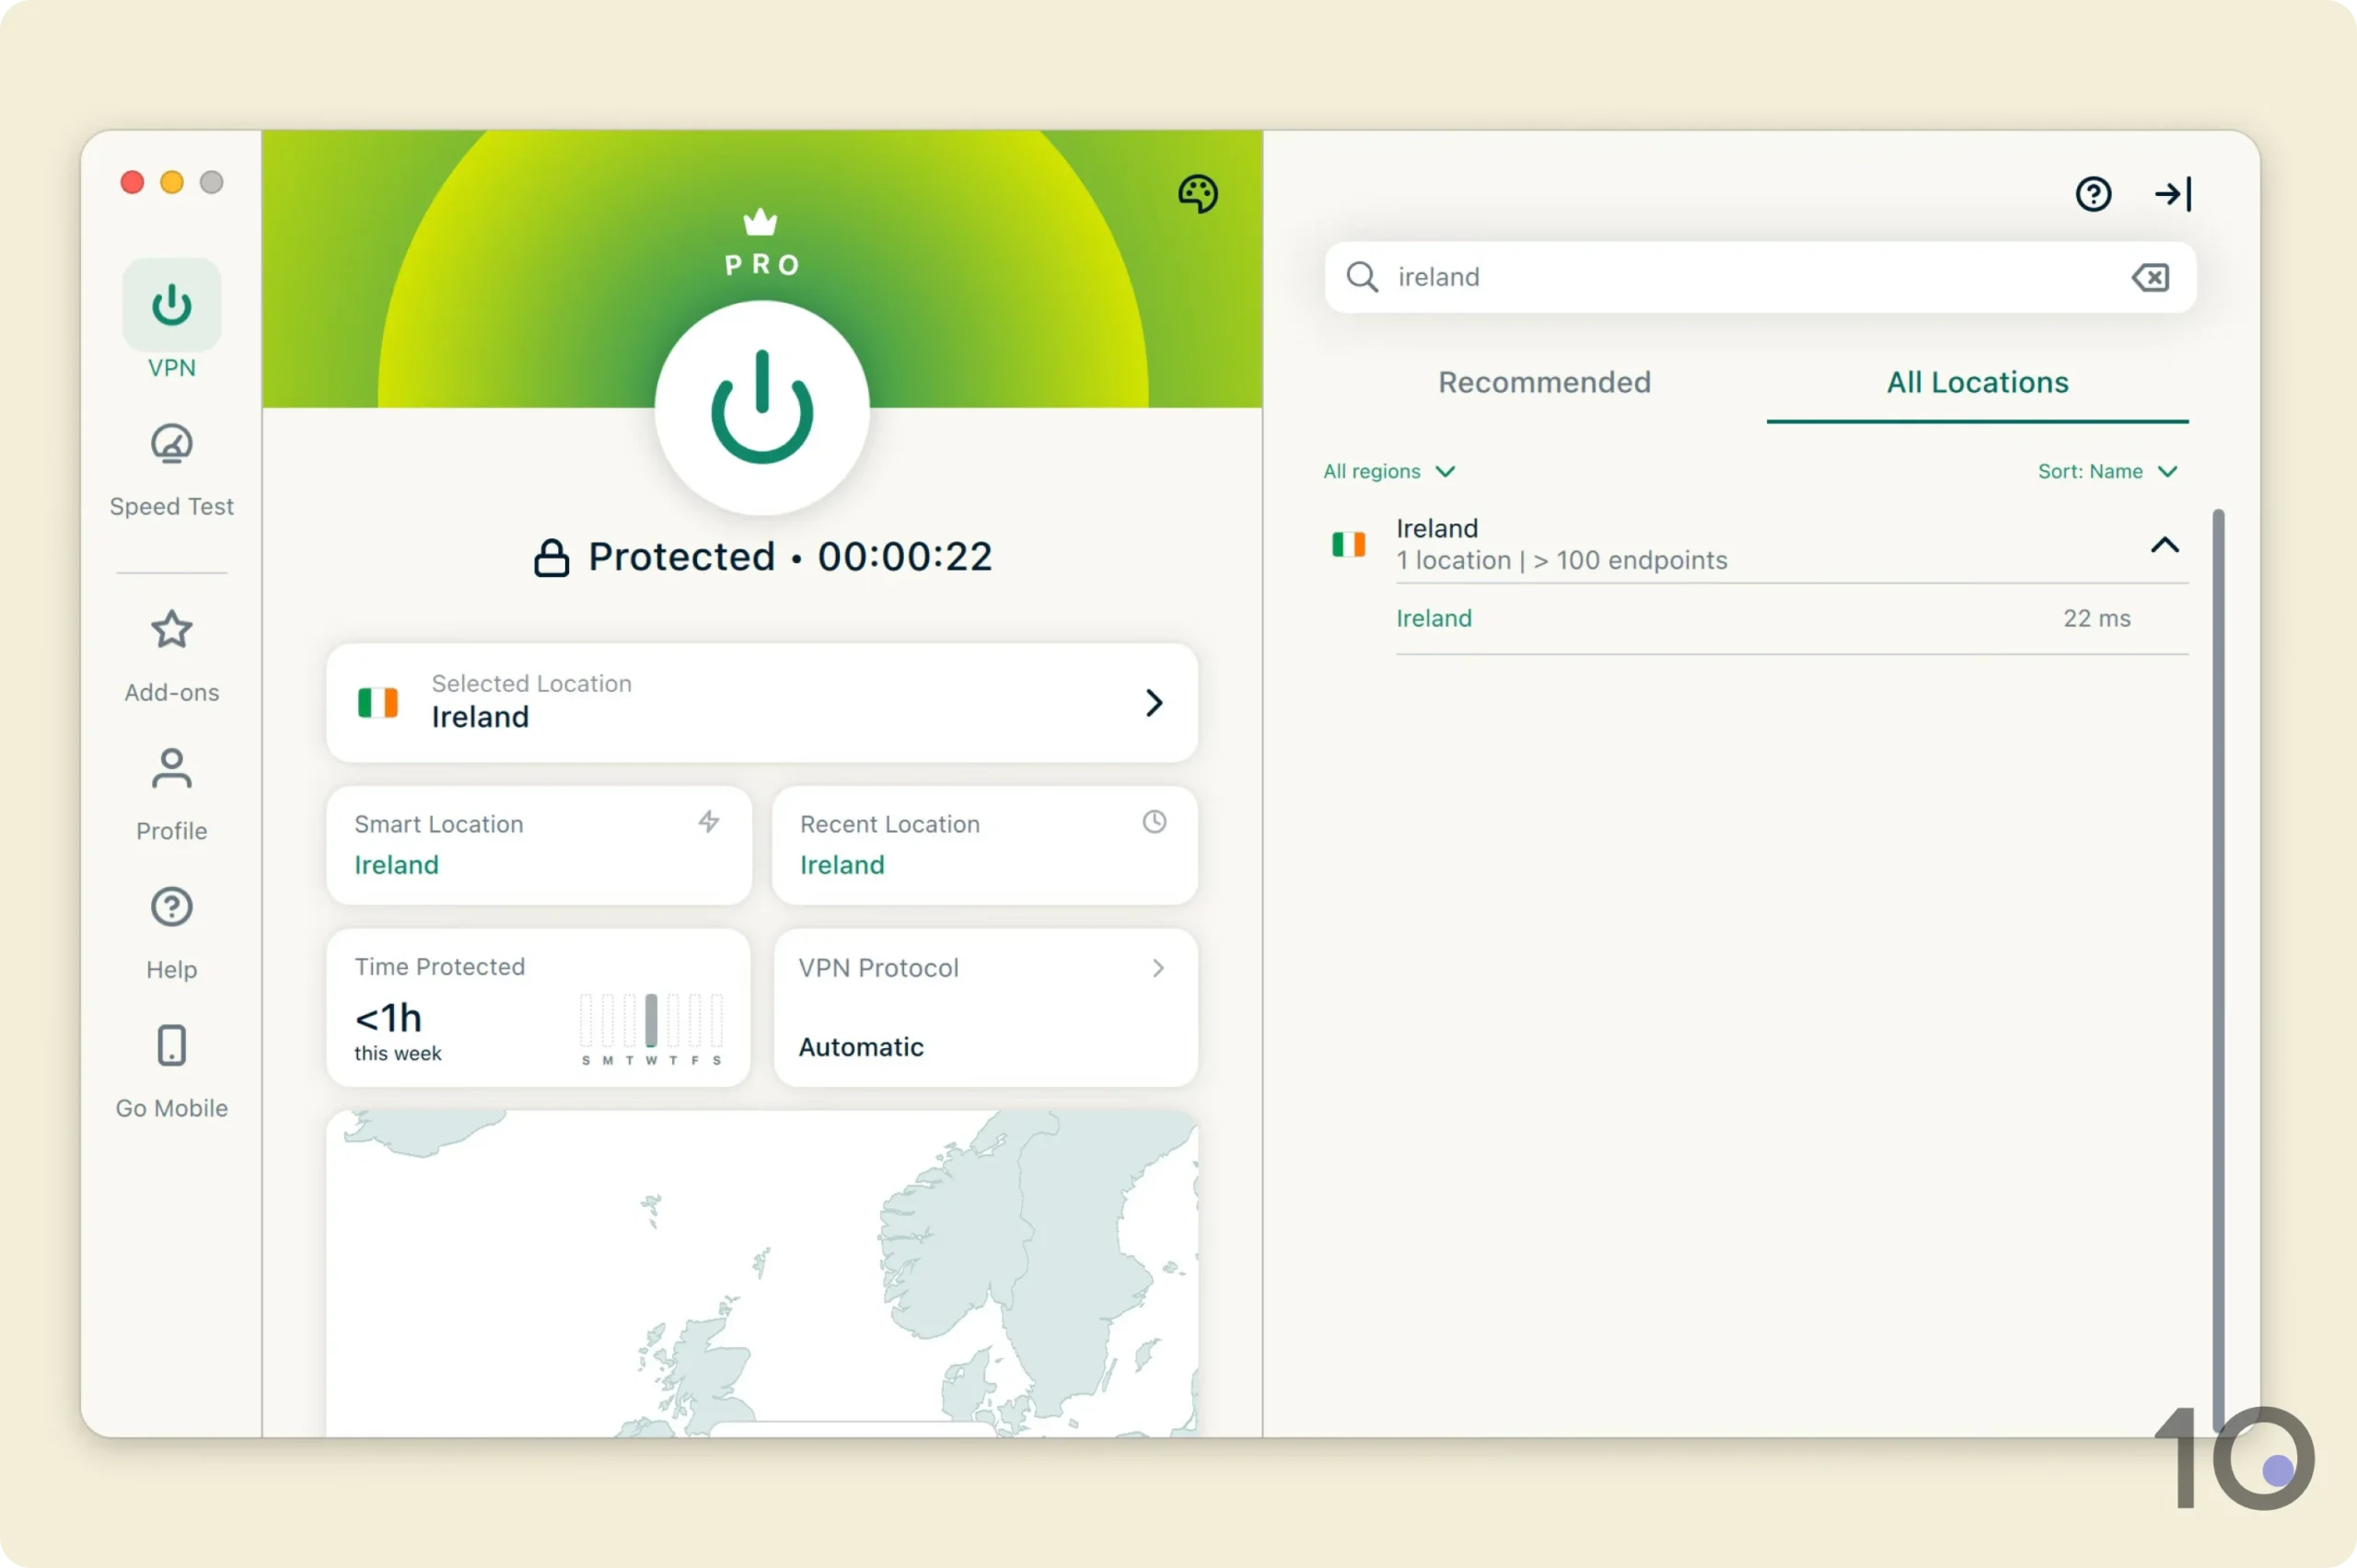
Task: Open the Speed Test panel
Action: click(171, 470)
